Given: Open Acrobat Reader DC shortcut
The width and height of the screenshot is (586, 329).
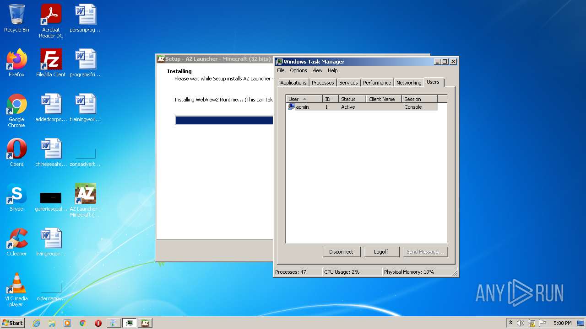Looking at the screenshot, I should [x=51, y=21].
